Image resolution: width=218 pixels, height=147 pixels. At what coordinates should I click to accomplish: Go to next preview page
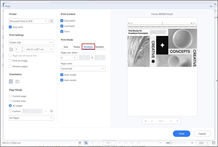[x=171, y=121]
